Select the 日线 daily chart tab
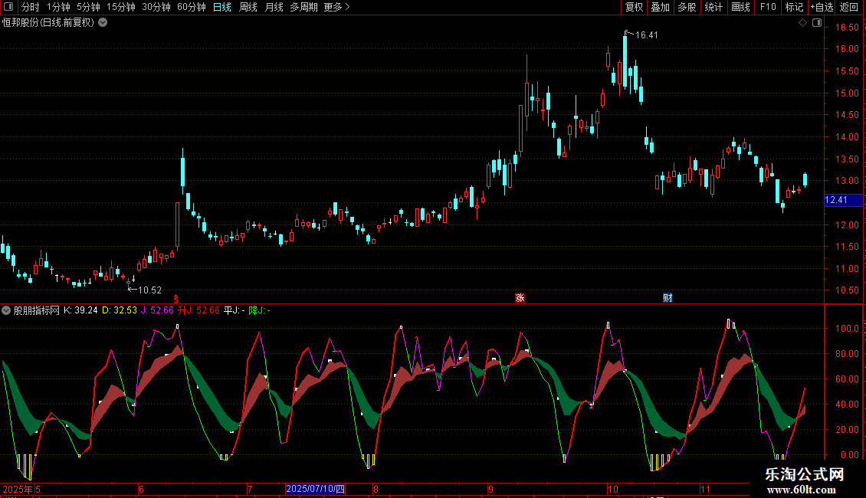This screenshot has width=866, height=498. pyautogui.click(x=222, y=7)
